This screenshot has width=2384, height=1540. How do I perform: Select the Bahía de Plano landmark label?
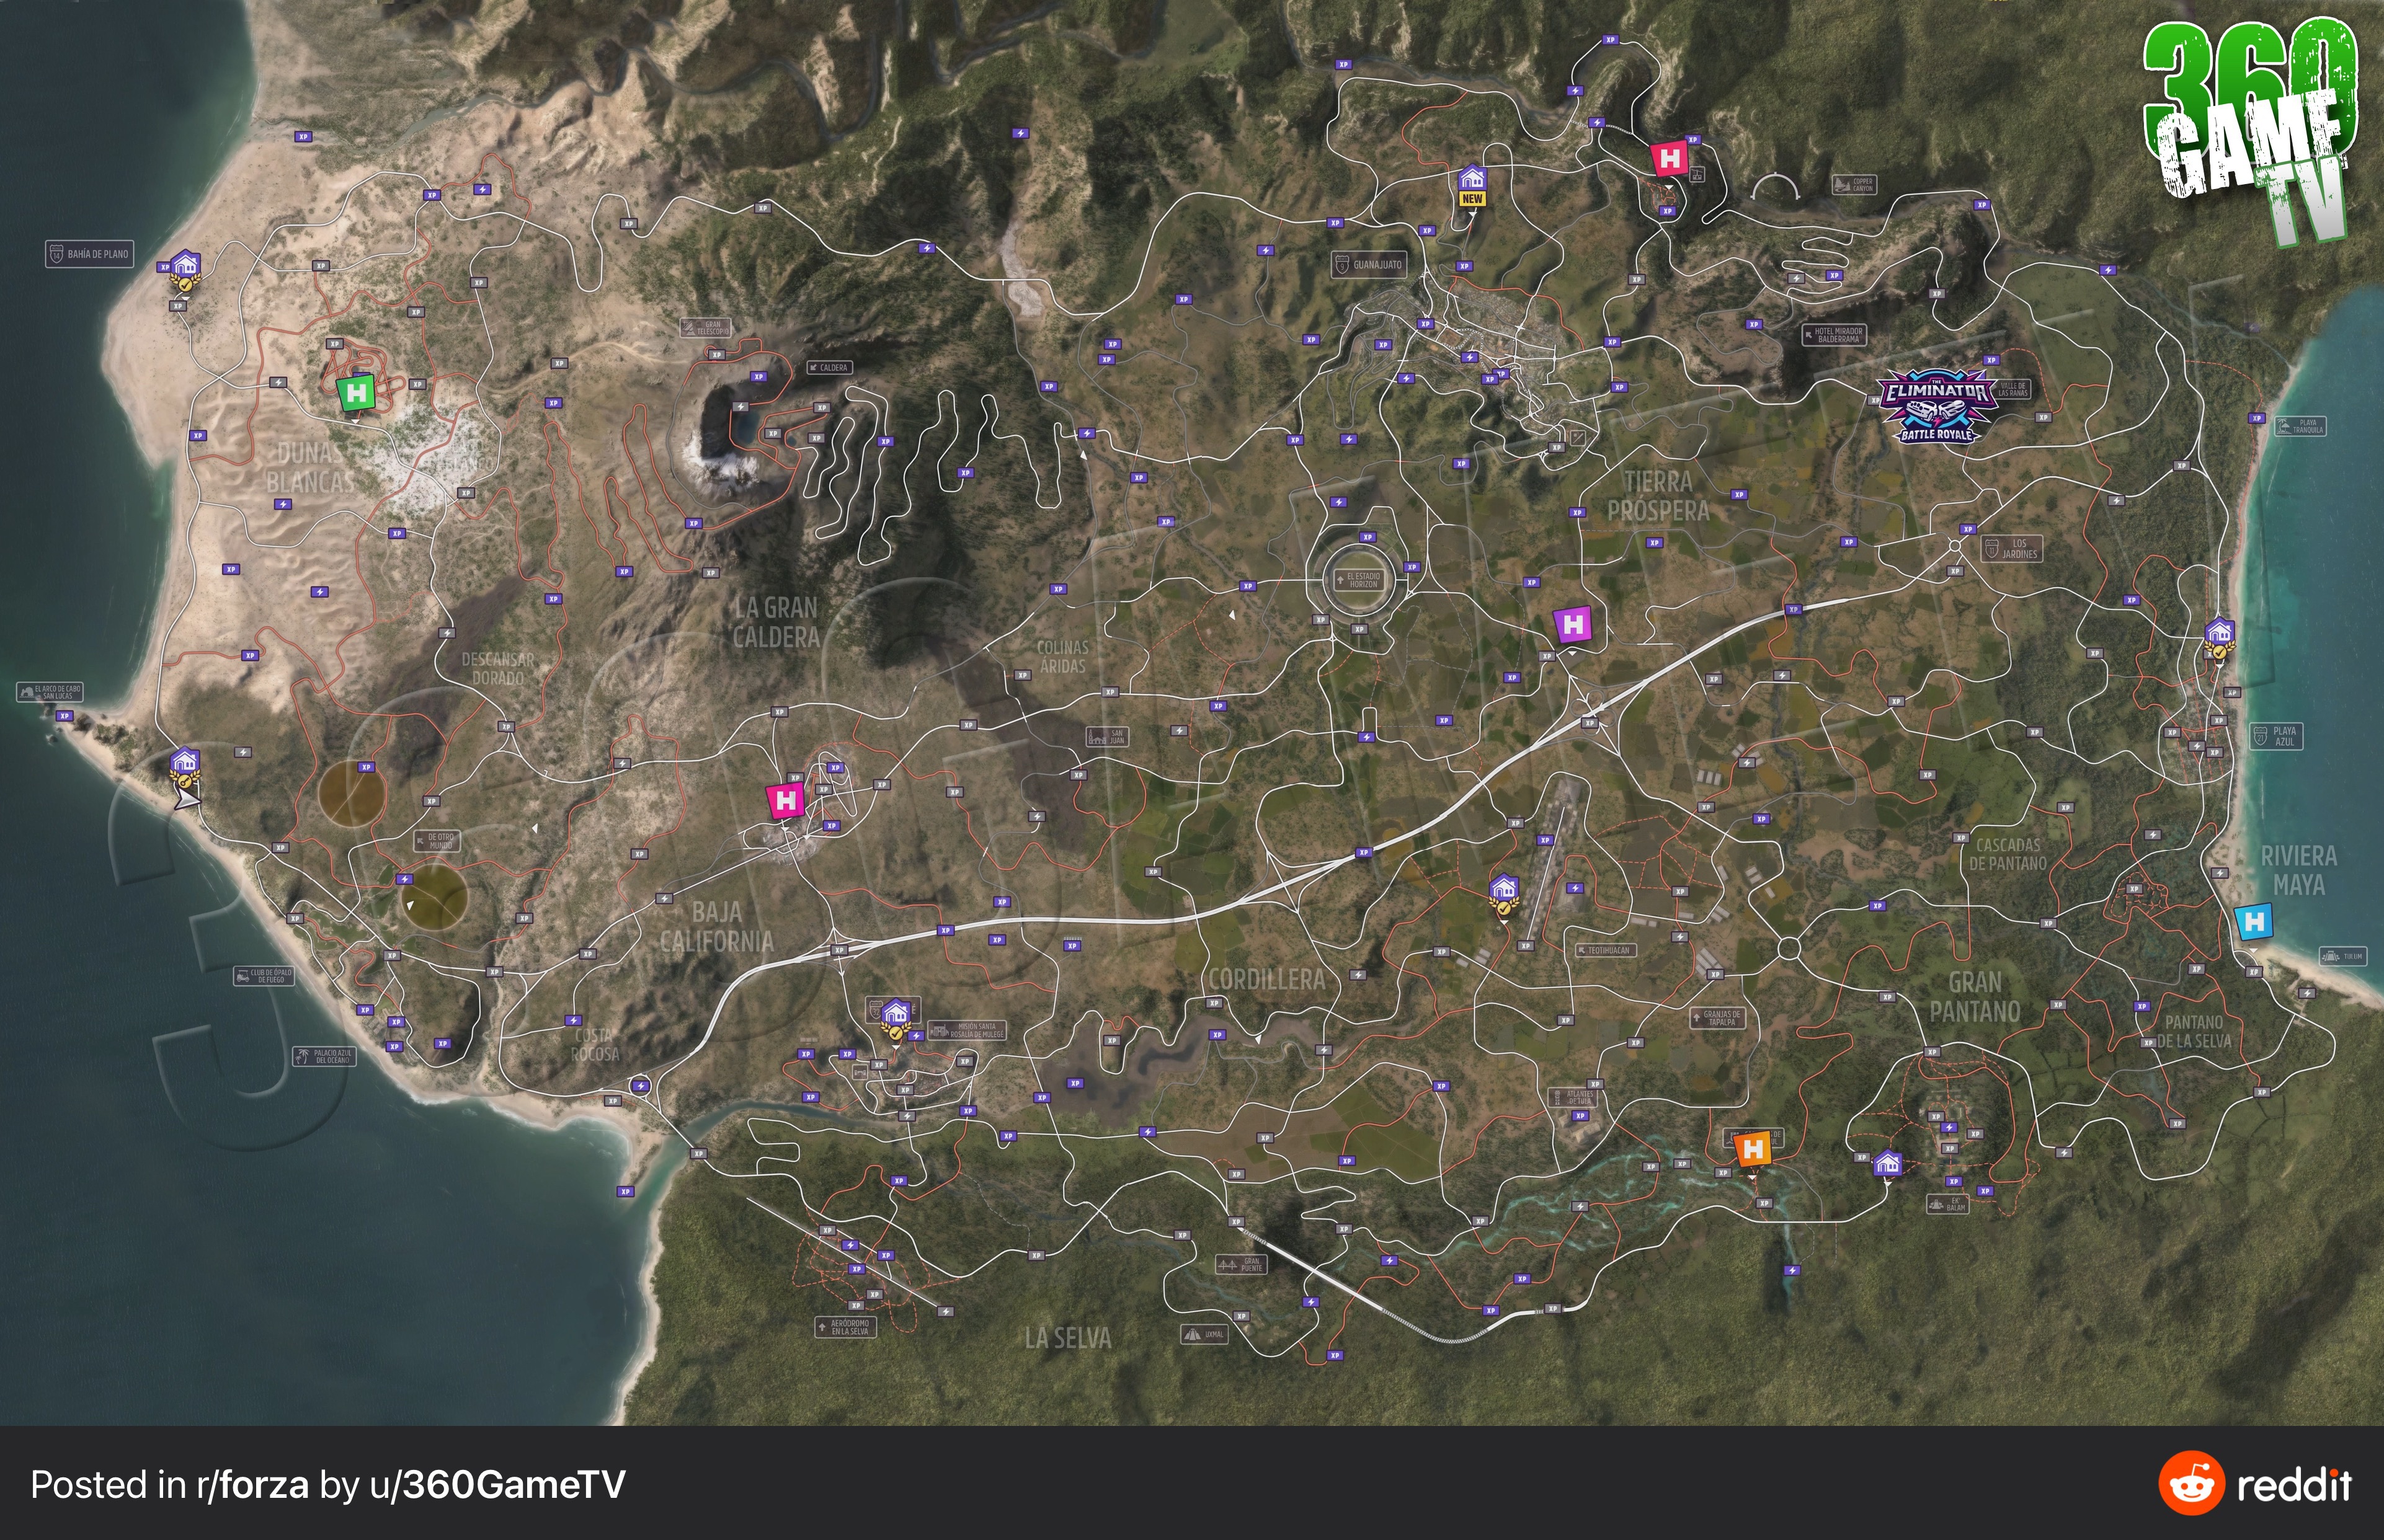(89, 254)
